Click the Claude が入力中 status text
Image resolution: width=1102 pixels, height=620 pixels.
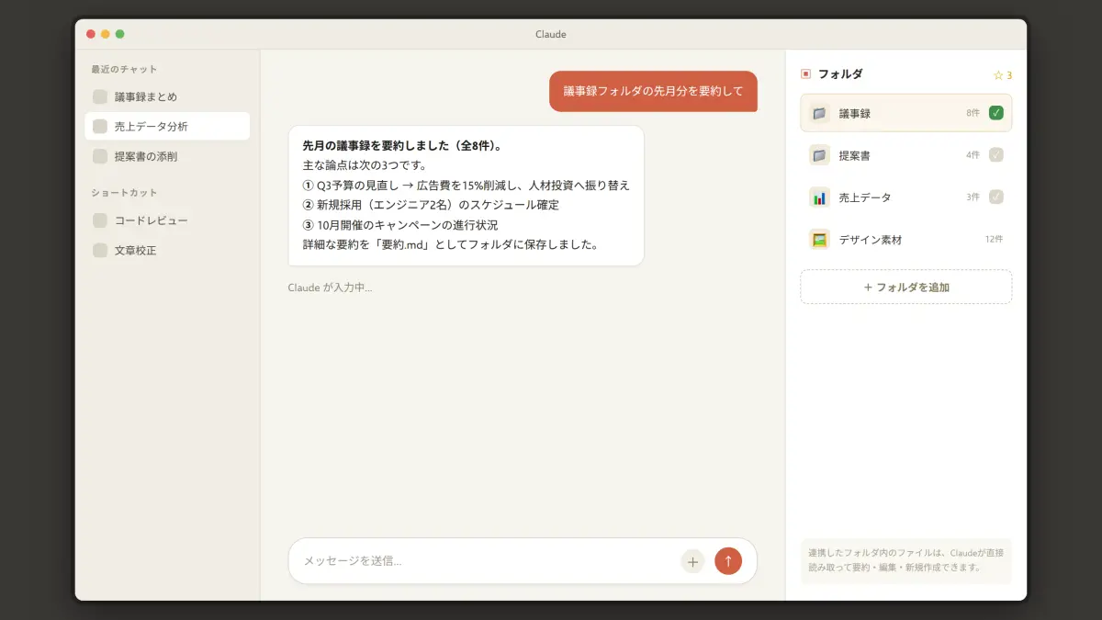pos(331,287)
